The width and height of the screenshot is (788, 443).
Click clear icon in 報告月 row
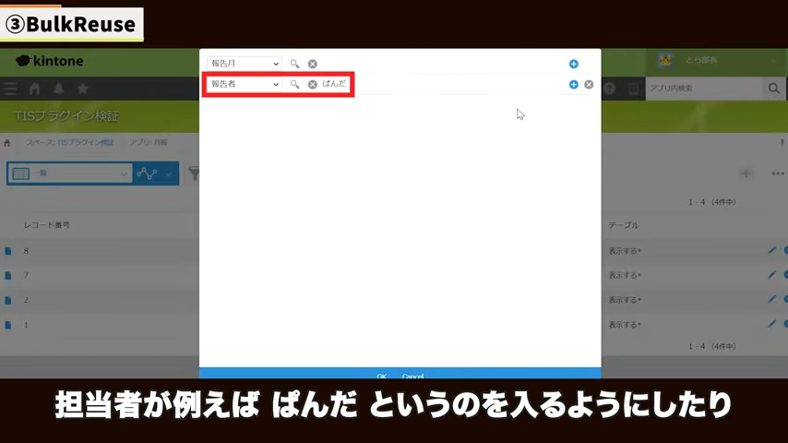[x=313, y=64]
